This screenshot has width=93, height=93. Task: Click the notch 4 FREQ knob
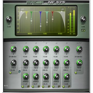point(56,63)
